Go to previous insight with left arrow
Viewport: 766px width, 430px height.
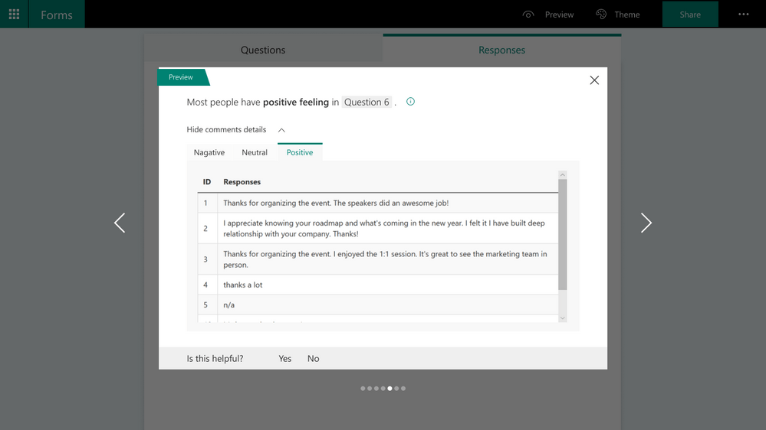pos(120,223)
